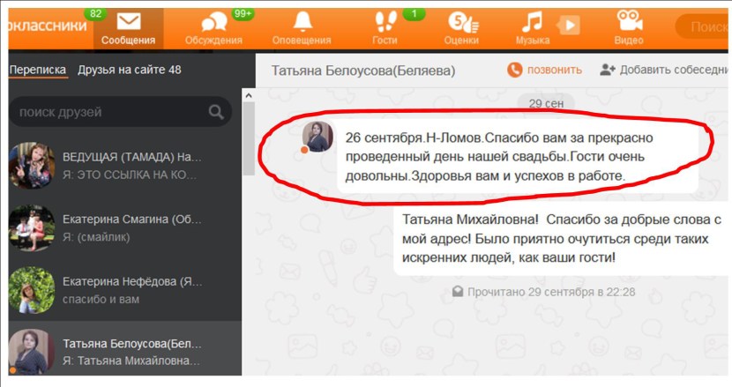Open the Оценки rating icon

(x=463, y=22)
